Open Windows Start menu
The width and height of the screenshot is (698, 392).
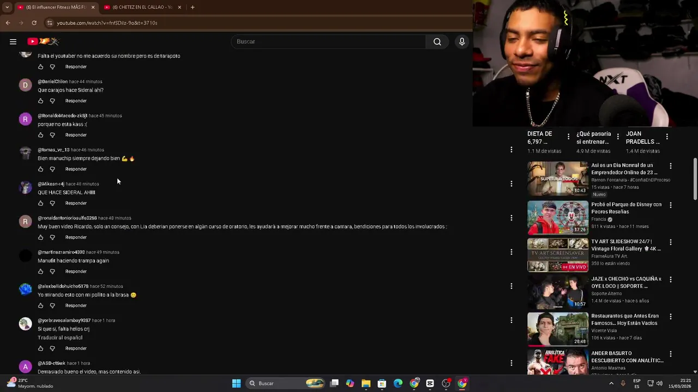point(236,383)
